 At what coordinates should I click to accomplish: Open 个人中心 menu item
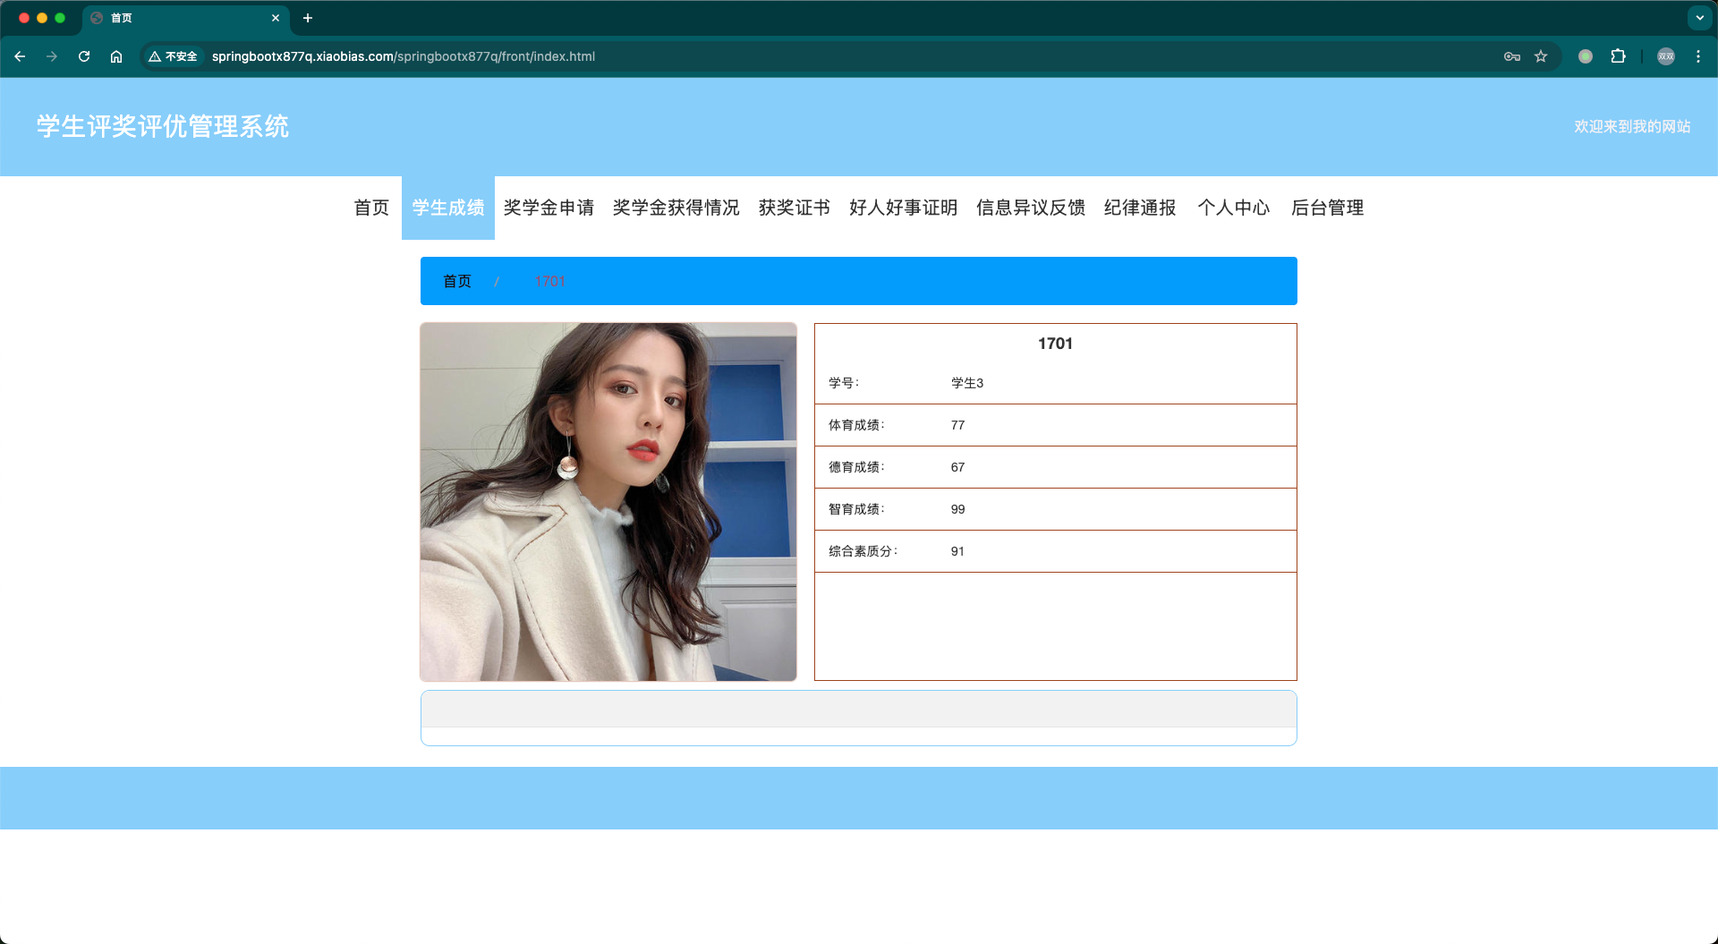pyautogui.click(x=1234, y=208)
